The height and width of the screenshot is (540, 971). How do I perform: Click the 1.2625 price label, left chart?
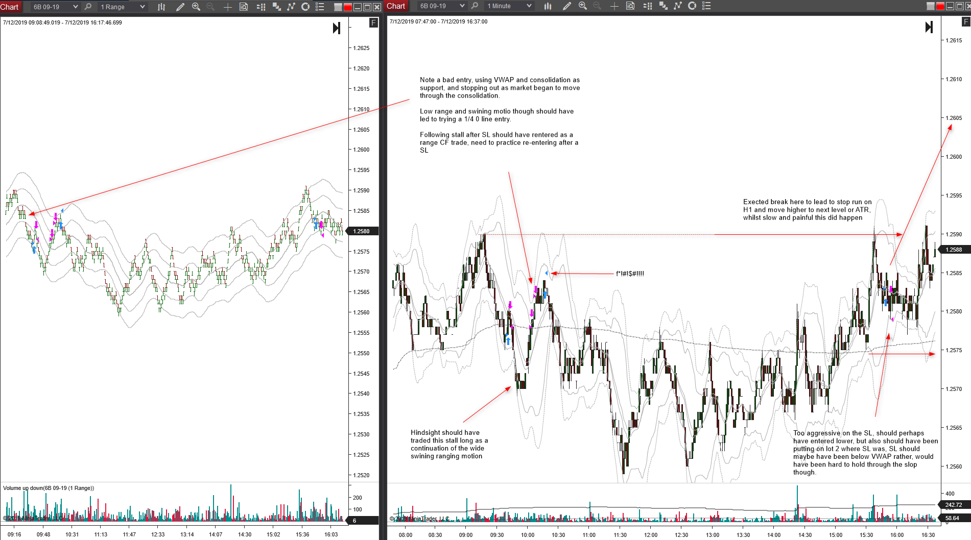click(x=361, y=48)
